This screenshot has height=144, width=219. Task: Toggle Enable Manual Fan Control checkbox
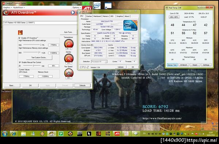[20, 62]
